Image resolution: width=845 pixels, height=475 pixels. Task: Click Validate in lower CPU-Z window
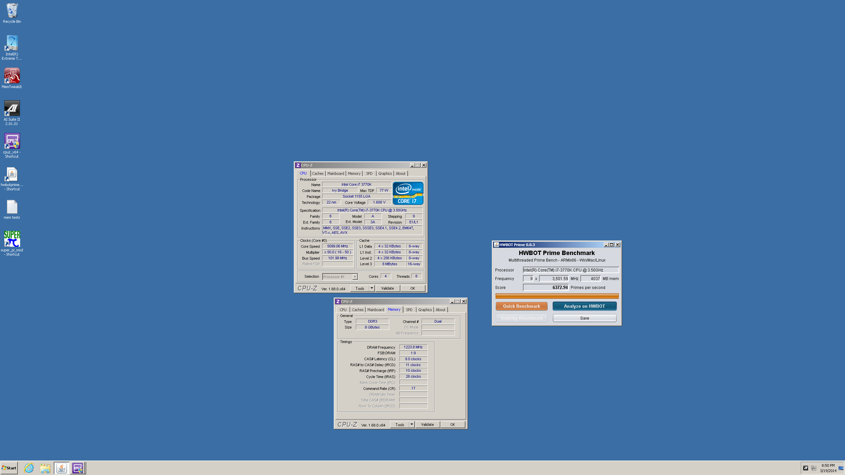pos(427,425)
